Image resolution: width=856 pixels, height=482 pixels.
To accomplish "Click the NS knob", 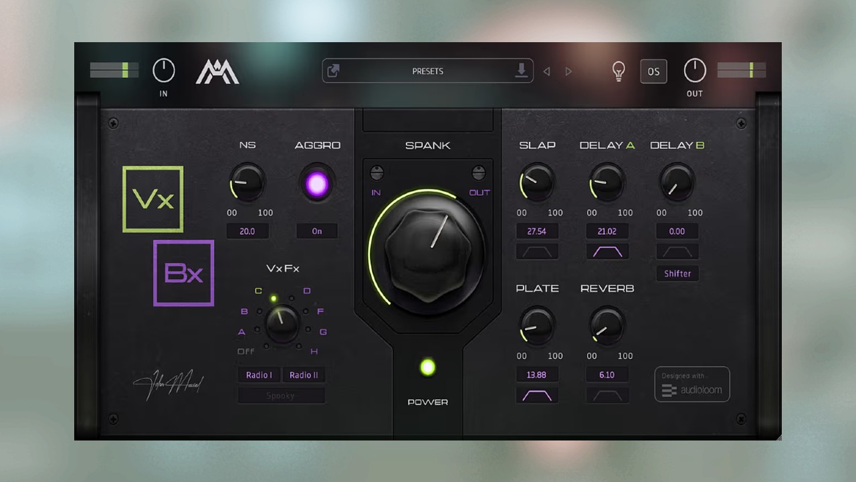I will [247, 182].
